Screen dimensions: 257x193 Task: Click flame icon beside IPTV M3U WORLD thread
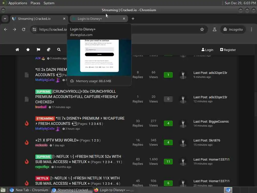pos(27,142)
